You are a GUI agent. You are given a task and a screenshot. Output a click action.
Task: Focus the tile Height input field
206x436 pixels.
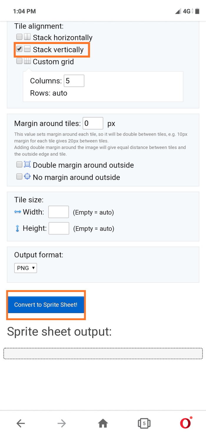(59, 228)
